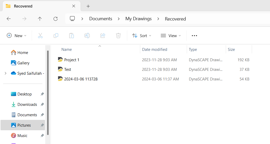Click the Rename icon in toolbar
The image size is (270, 144).
(x=87, y=36)
